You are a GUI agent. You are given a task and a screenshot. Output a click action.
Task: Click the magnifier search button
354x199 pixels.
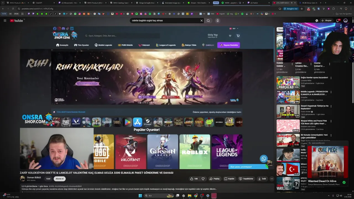pos(208,20)
